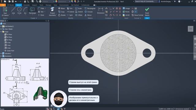Switch to View tab
Viewport: 196px width, 110px height.
point(55,5)
